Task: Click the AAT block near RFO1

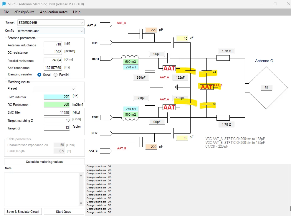Action: pos(169,68)
